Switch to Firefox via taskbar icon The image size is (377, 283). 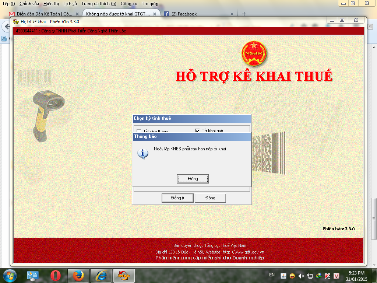78,275
